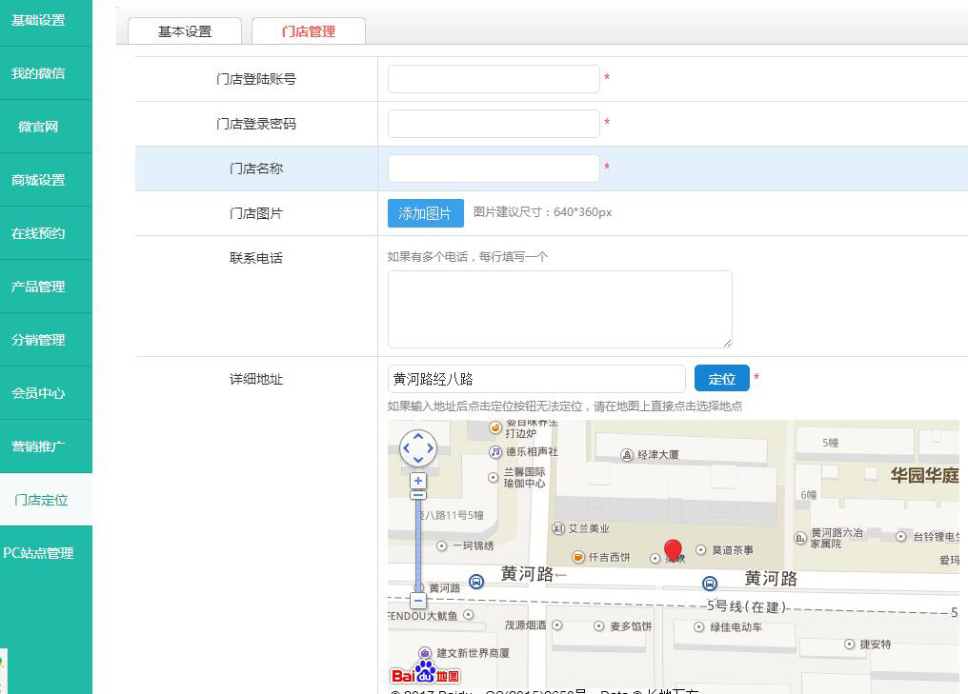Open 商城设置 in the sidebar
This screenshot has width=968, height=694.
click(38, 180)
